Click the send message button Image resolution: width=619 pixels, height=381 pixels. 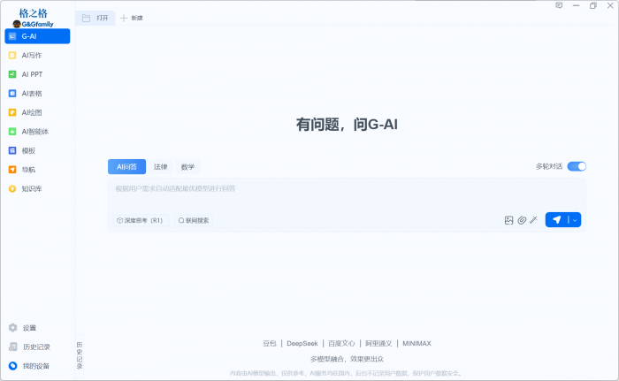click(556, 220)
